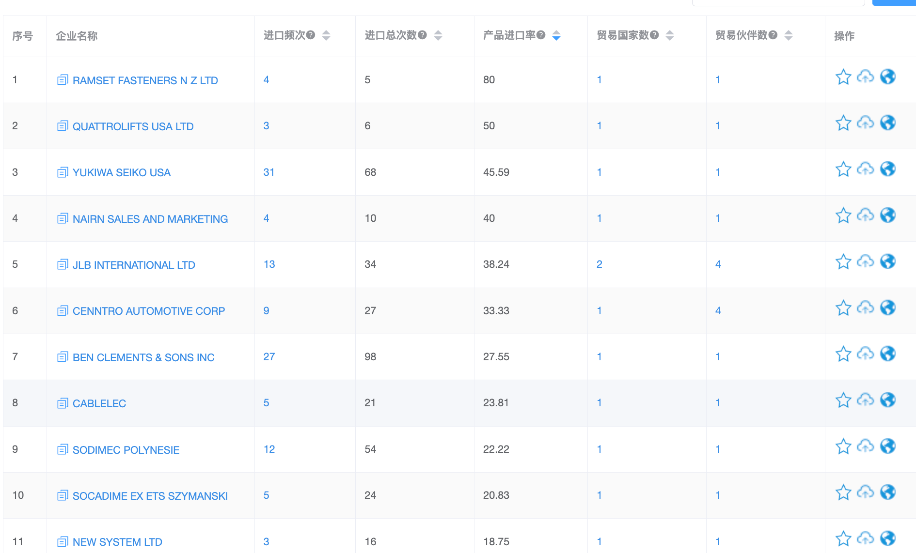Click the document icon beside SODIMEC POLYNESIE
The width and height of the screenshot is (916, 553).
point(63,449)
